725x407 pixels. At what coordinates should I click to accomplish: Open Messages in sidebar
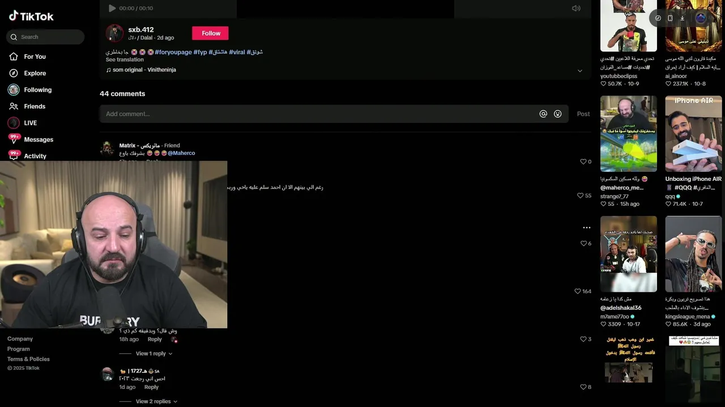(x=39, y=140)
